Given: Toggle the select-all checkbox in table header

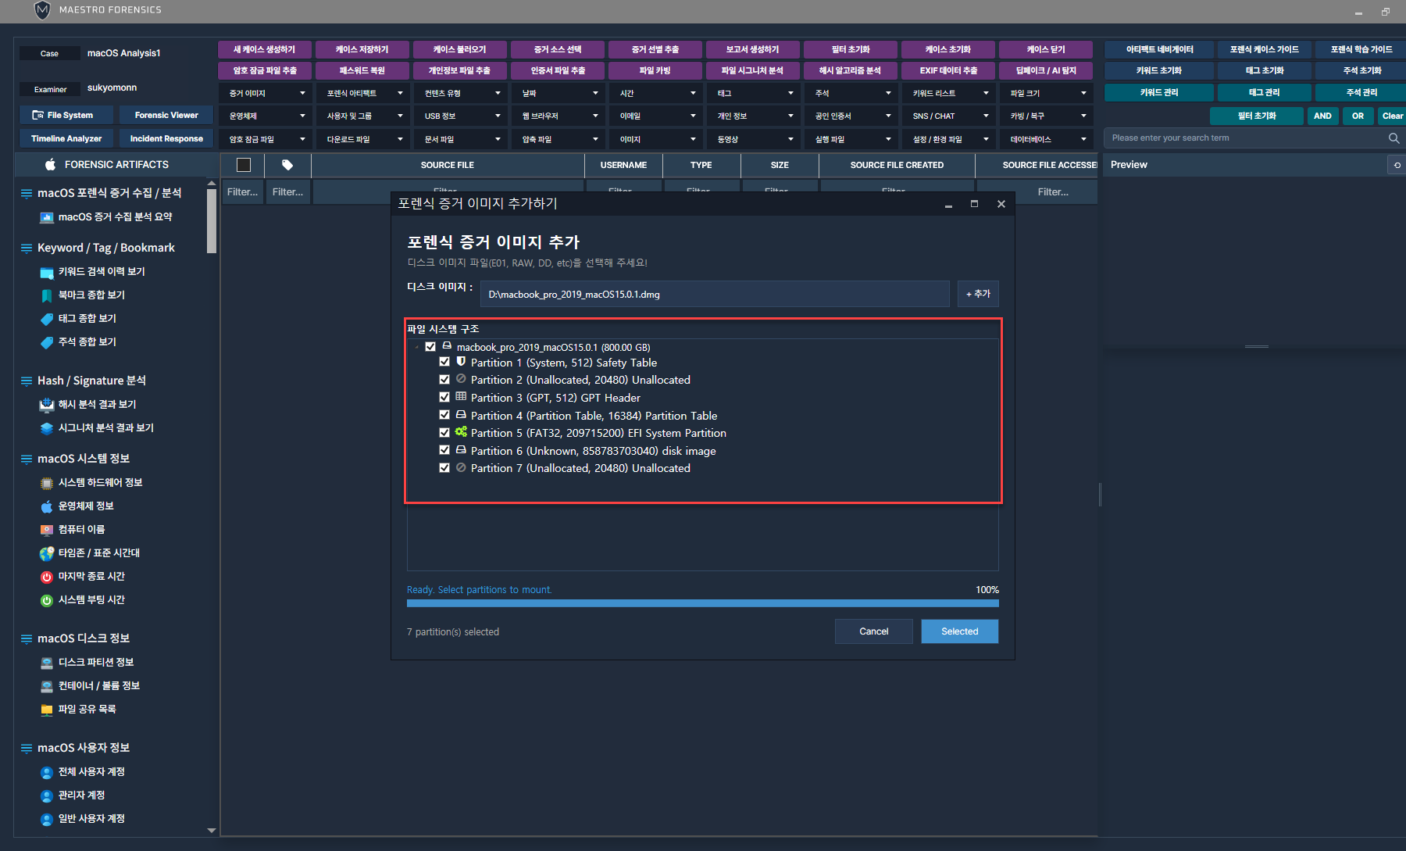Looking at the screenshot, I should [244, 165].
